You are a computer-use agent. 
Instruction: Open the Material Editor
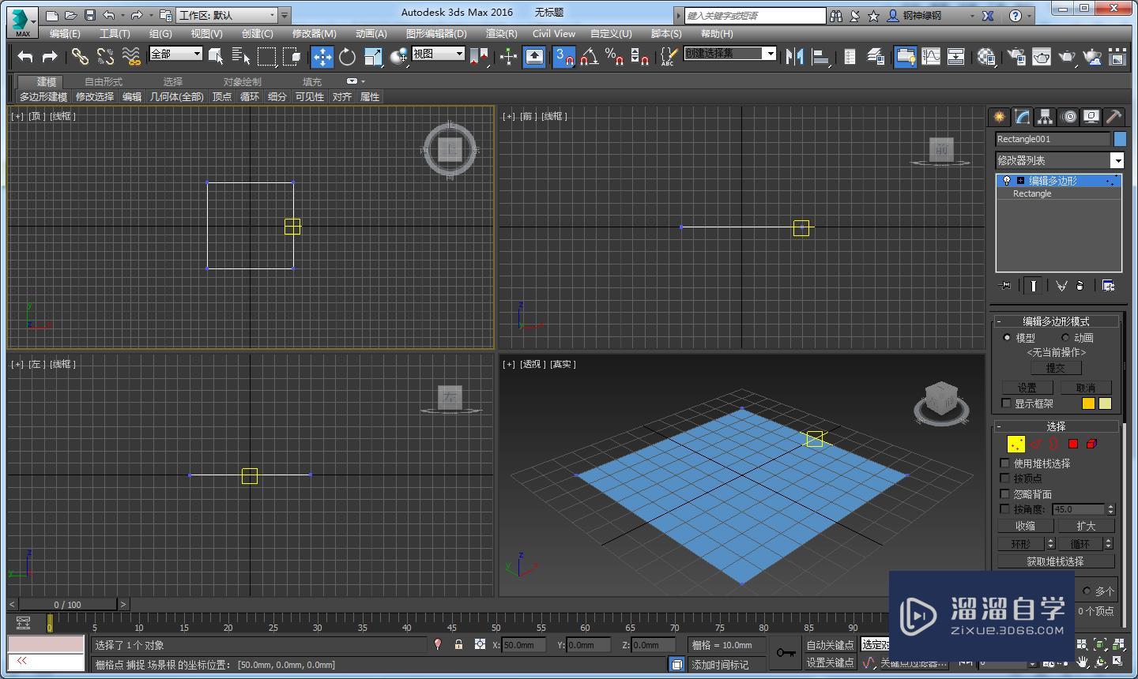[x=986, y=56]
